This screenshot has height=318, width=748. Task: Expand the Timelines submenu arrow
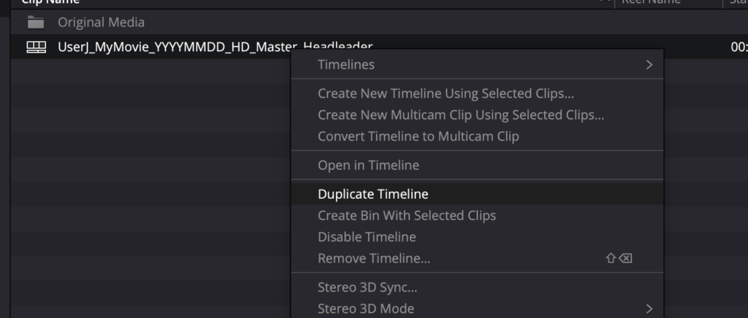(649, 64)
